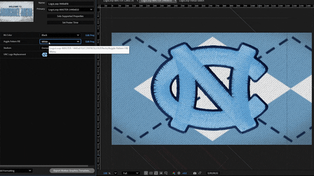314x176 pixels.
Task: Open the Stadium dropdown
Action: click(x=44, y=48)
